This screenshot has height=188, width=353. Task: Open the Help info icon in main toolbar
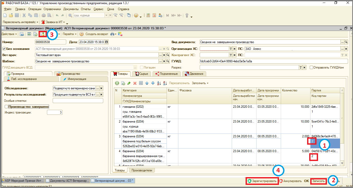point(136,15)
